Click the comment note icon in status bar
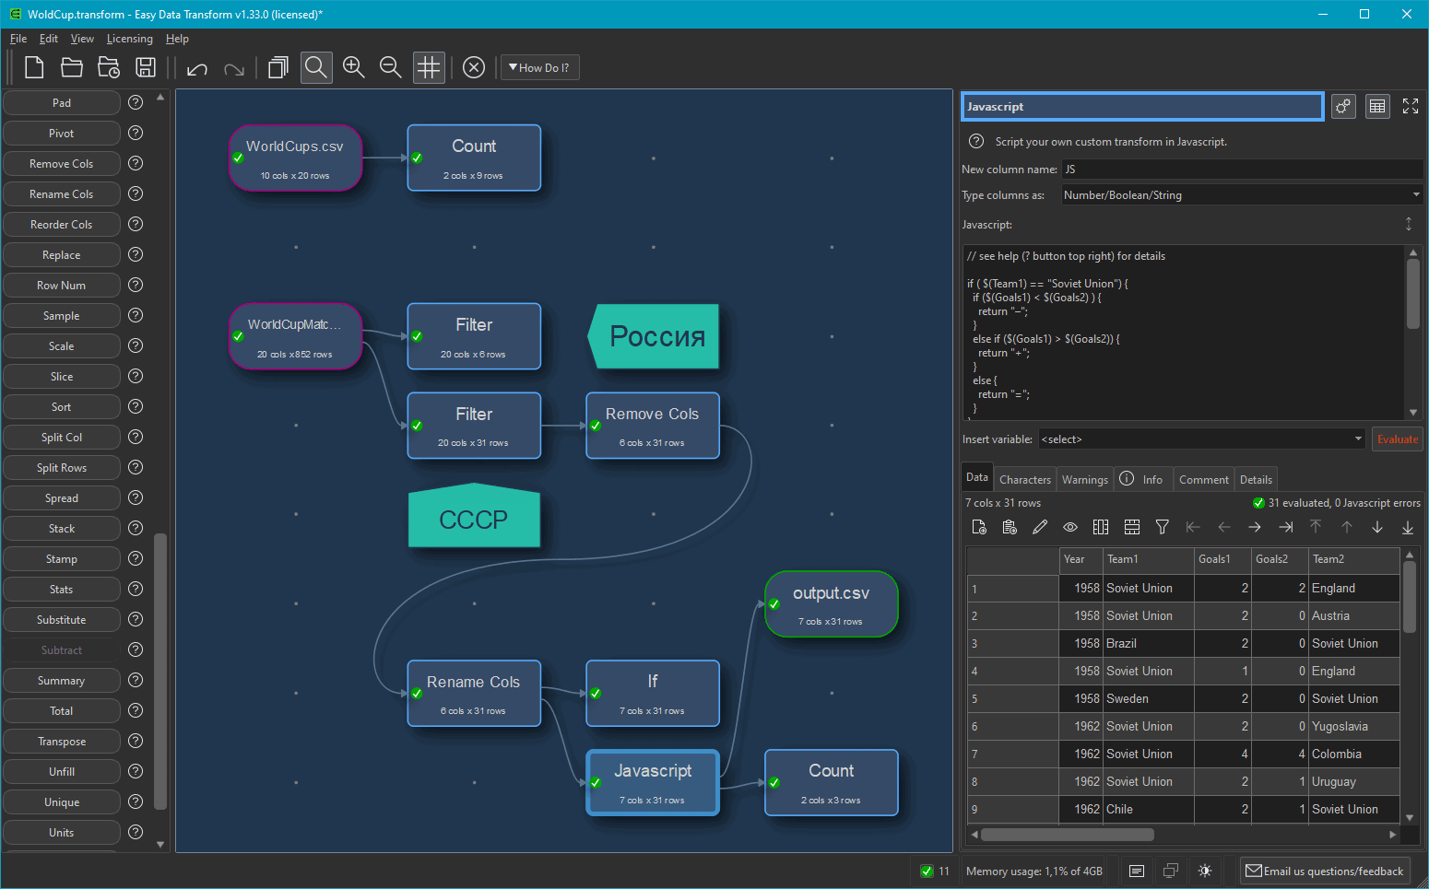This screenshot has height=889, width=1429. pos(1137,871)
